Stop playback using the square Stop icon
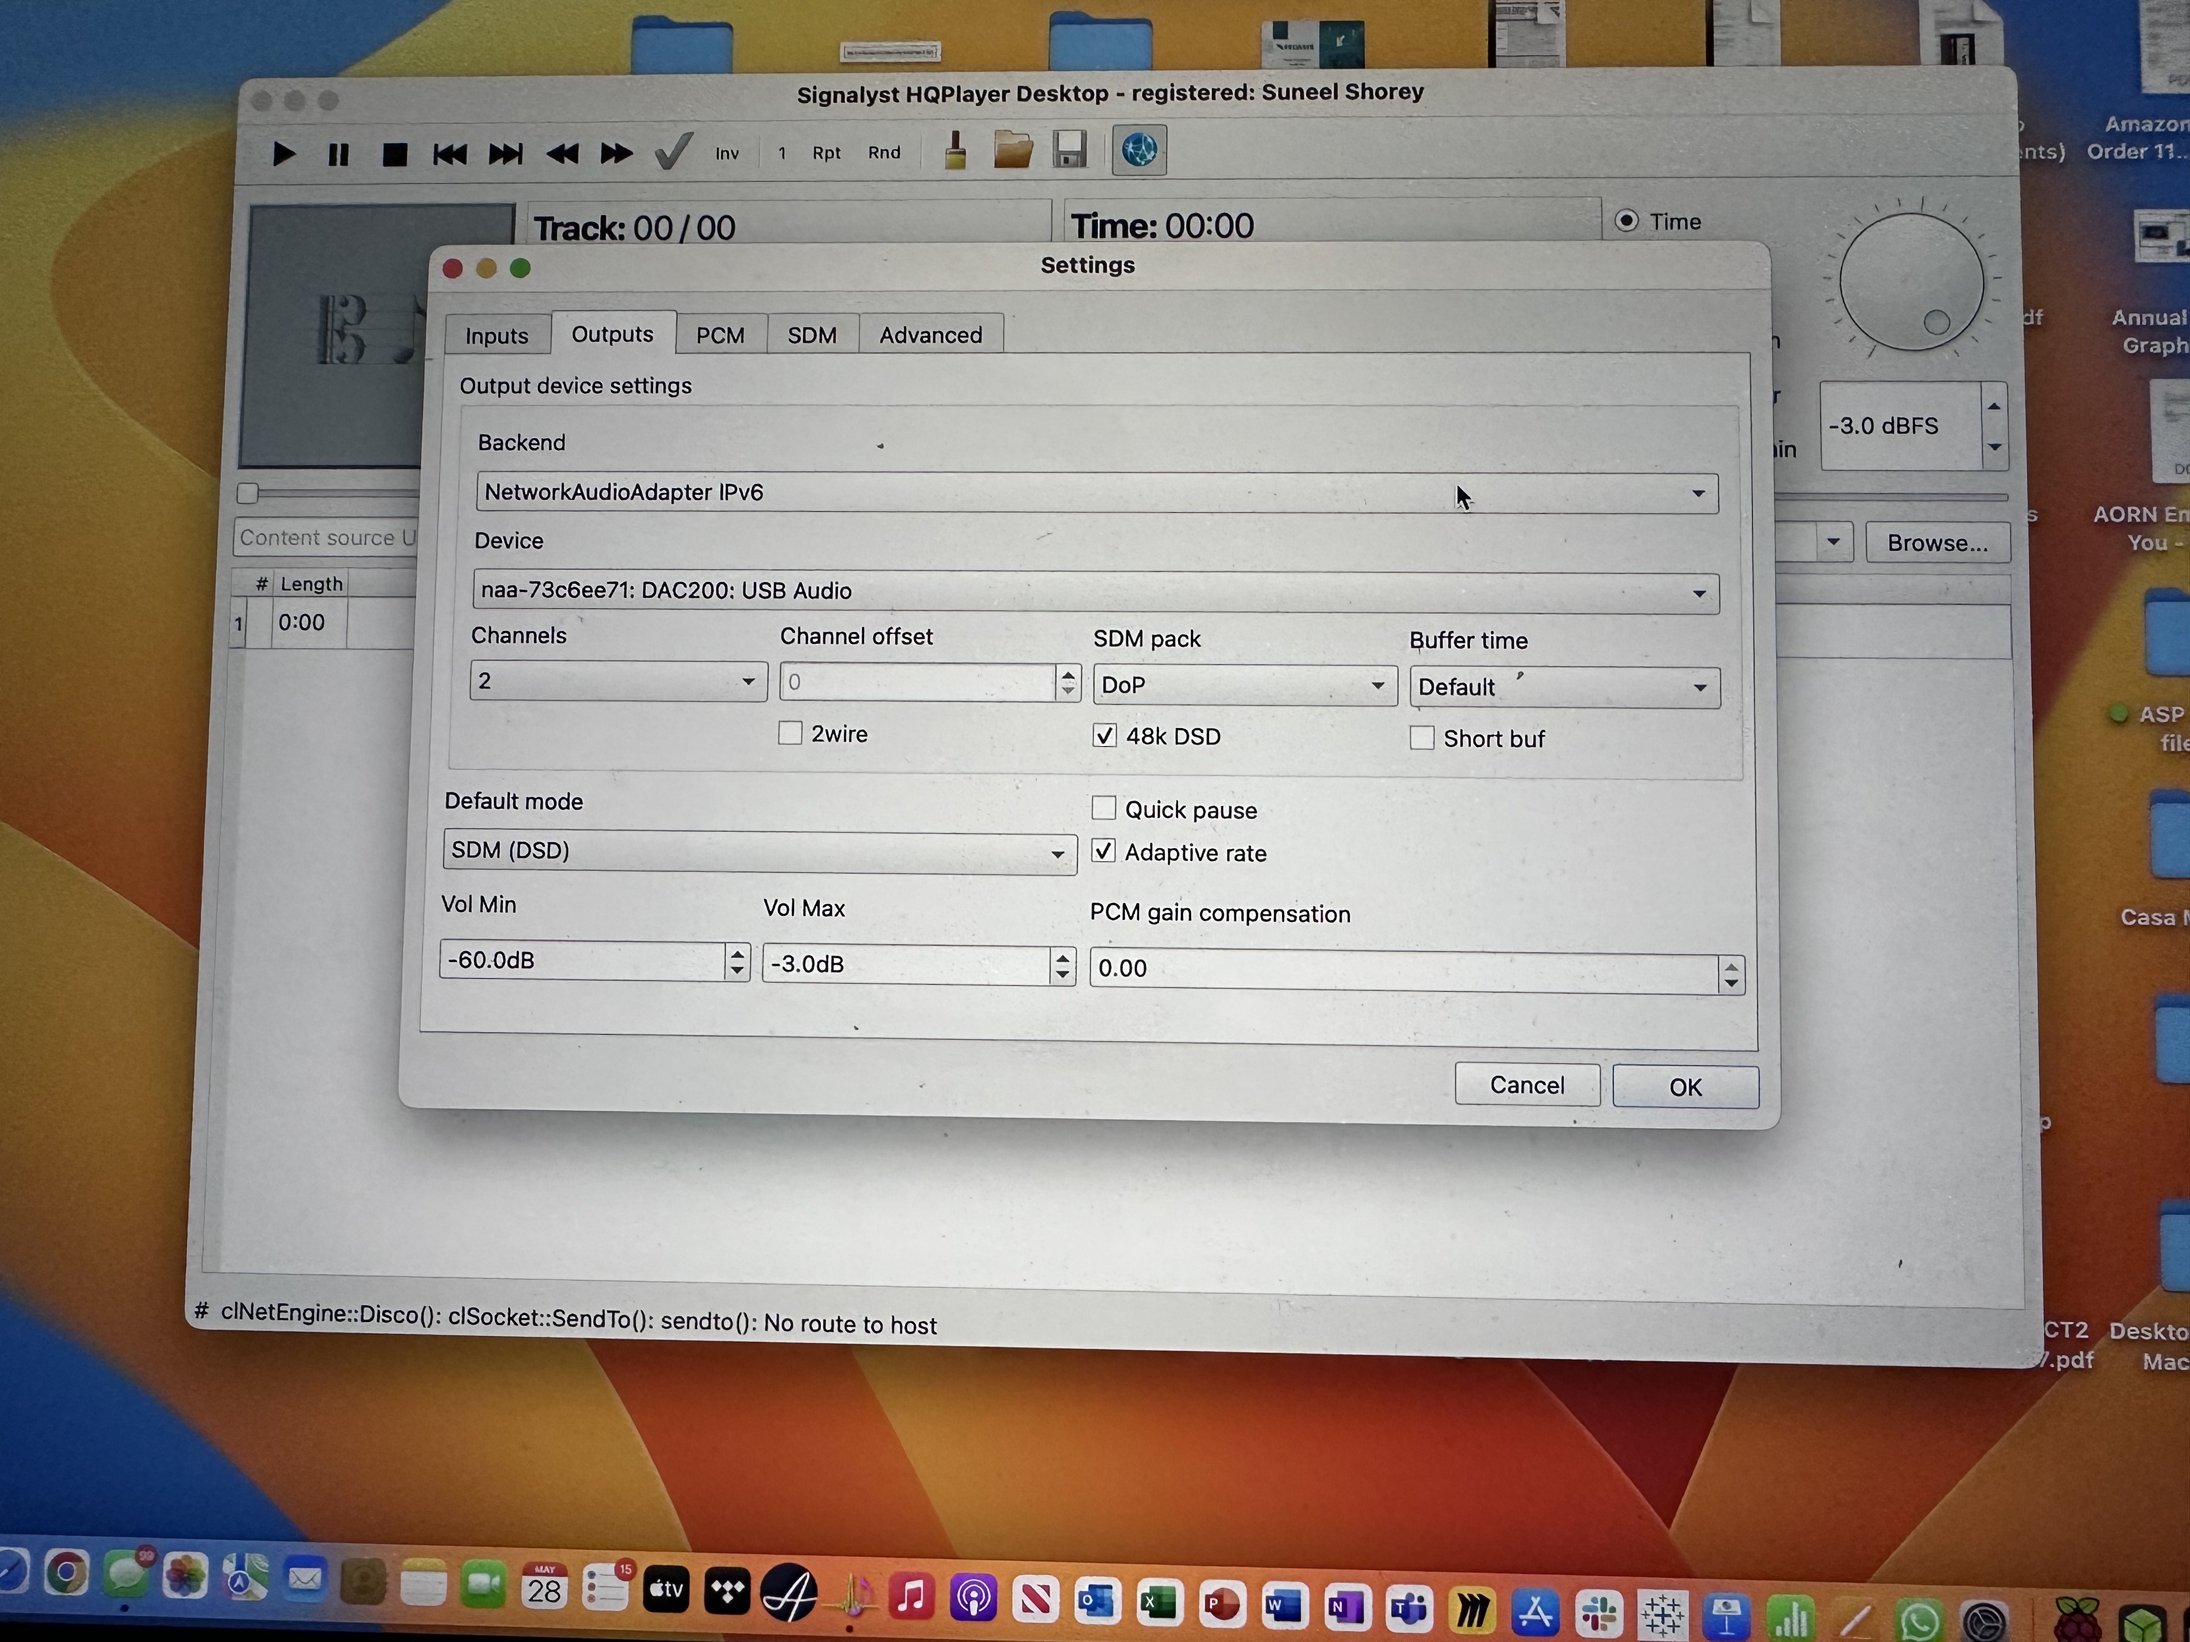The image size is (2190, 1642). [395, 154]
